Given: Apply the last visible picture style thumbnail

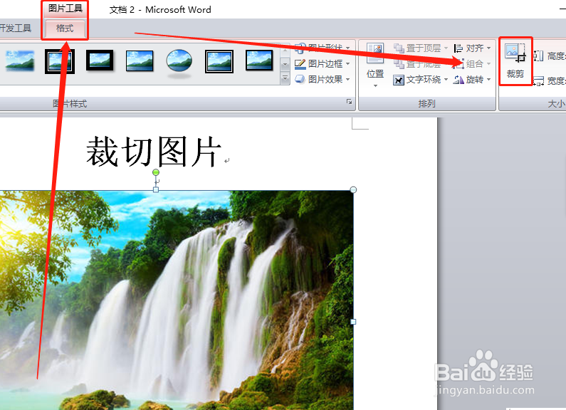Looking at the screenshot, I should [x=259, y=61].
